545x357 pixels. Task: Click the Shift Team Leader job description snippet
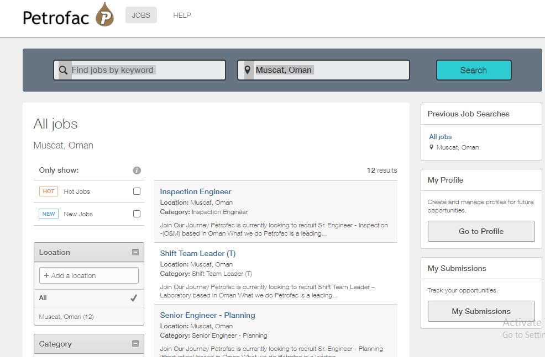point(268,291)
